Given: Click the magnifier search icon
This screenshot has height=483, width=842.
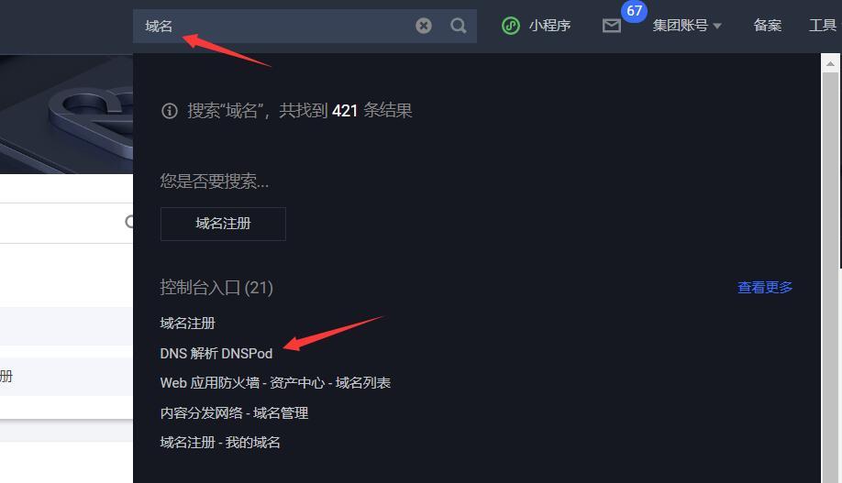Looking at the screenshot, I should [458, 26].
